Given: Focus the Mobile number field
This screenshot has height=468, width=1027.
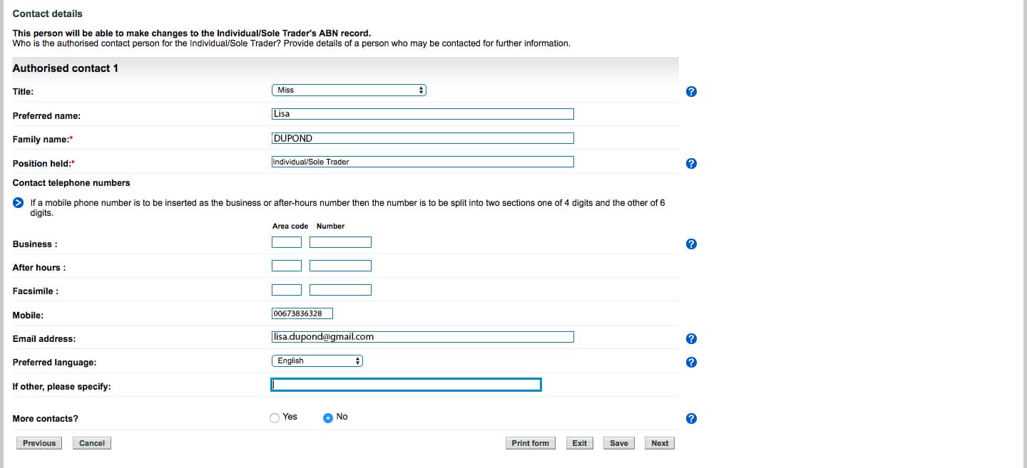Looking at the screenshot, I should point(302,313).
